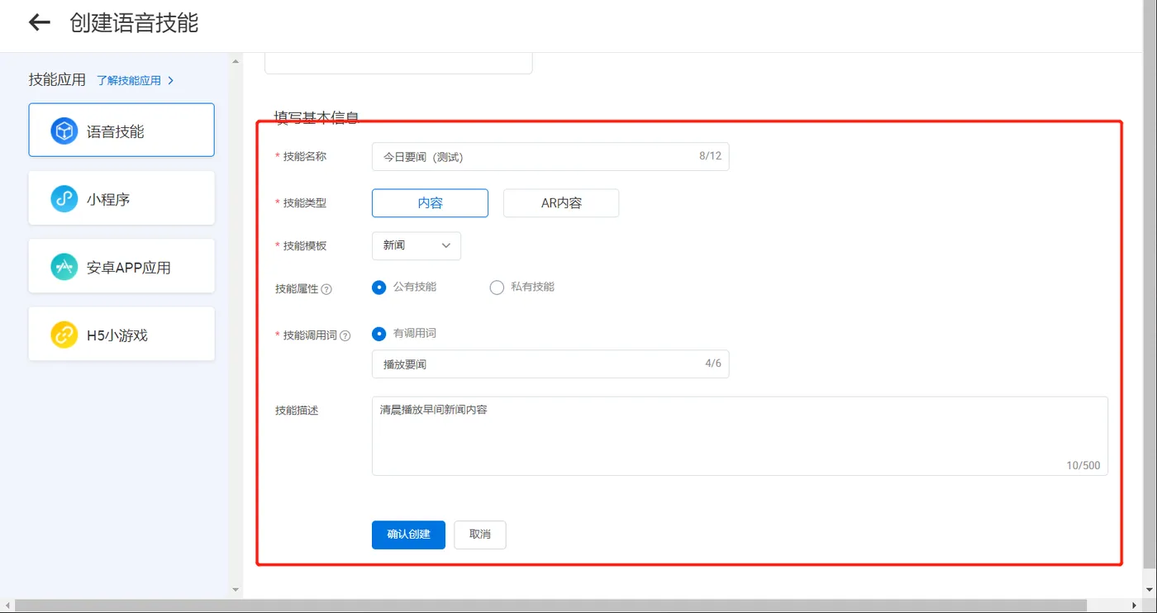Select the 语音技能 cube icon

[64, 131]
